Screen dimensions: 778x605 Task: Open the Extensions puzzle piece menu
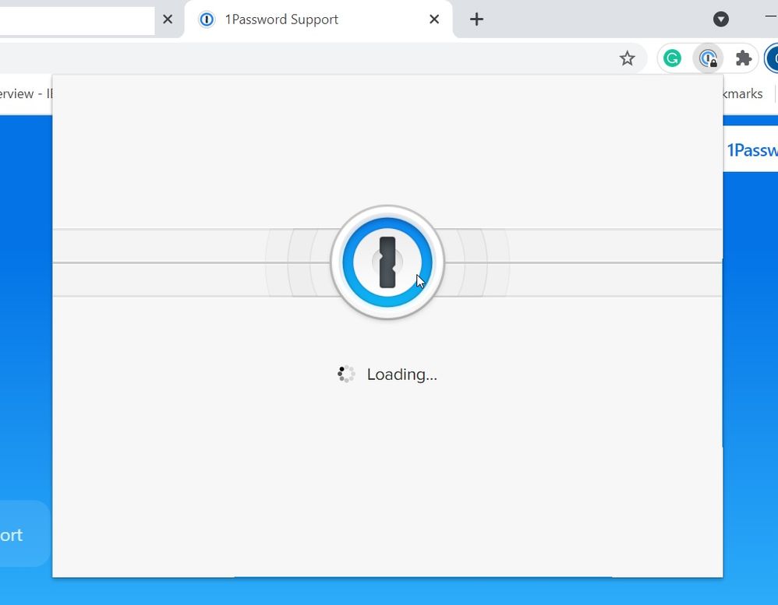coord(744,58)
